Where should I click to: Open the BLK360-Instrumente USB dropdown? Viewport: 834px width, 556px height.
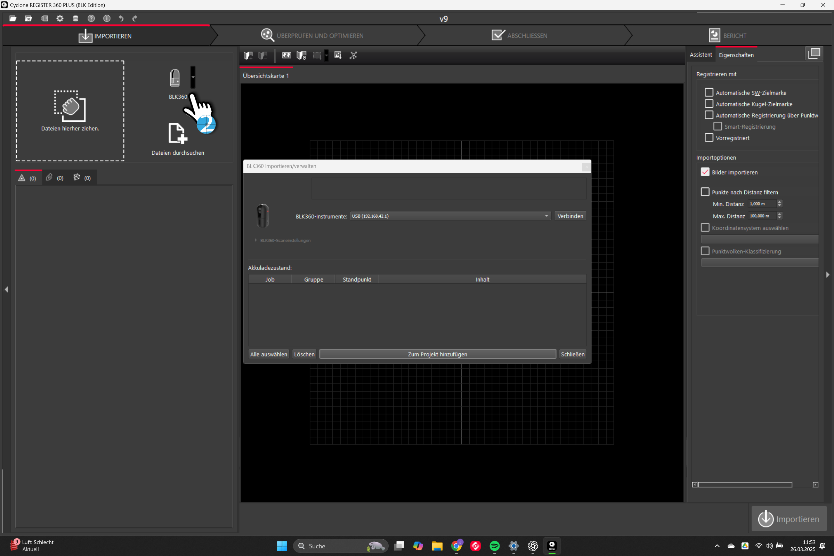(x=450, y=216)
